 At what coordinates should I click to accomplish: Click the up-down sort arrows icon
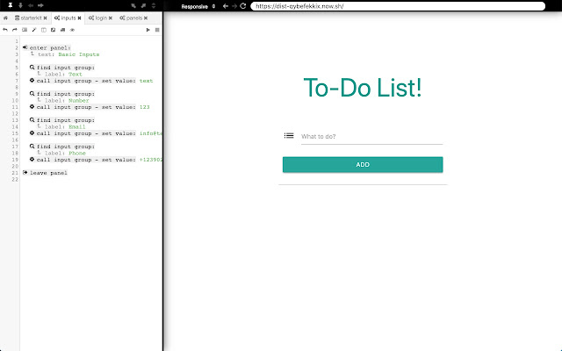coord(154,5)
